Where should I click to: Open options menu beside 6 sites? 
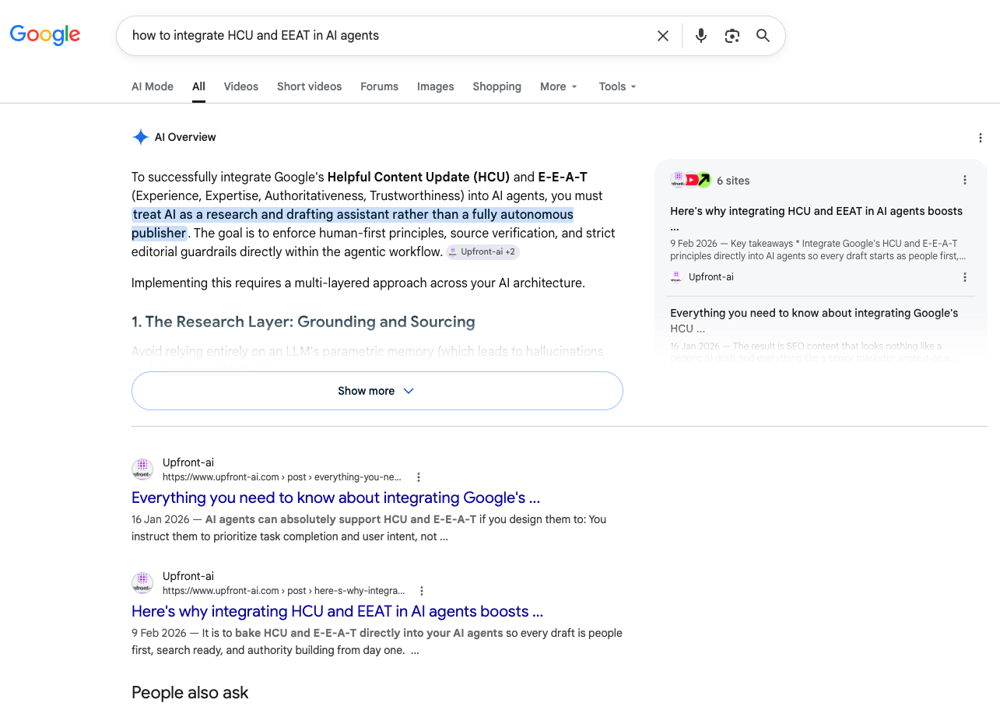pyautogui.click(x=965, y=180)
